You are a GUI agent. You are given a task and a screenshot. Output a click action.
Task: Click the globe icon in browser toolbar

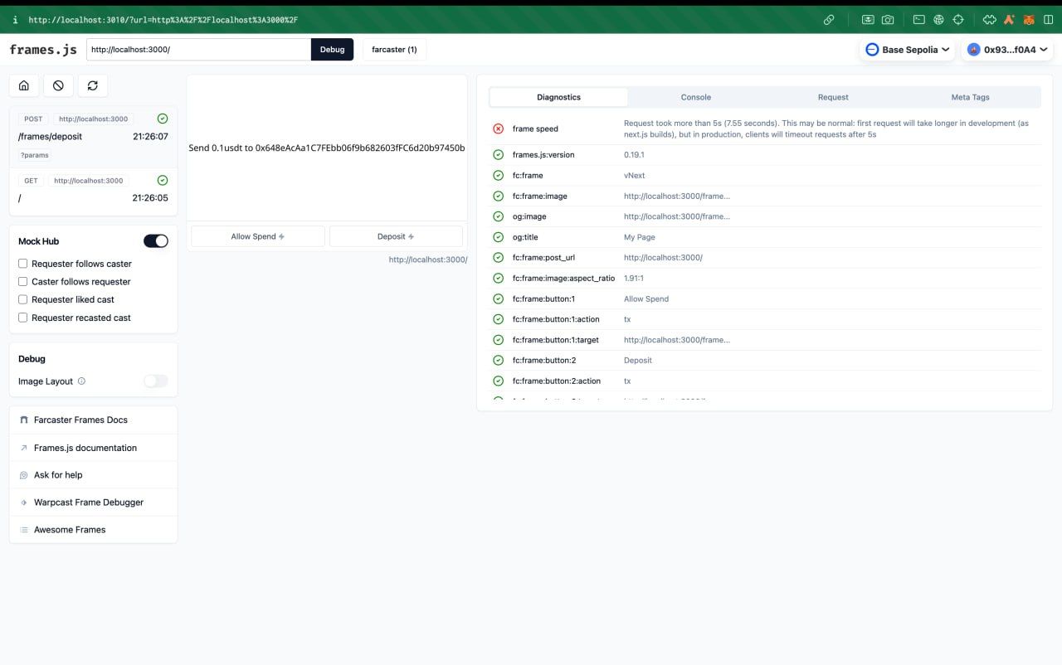tap(938, 19)
